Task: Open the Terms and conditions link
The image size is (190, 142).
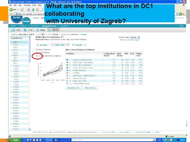Action: point(108,132)
